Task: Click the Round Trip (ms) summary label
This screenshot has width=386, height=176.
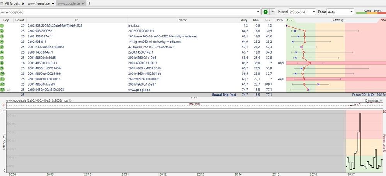Action: 224,95
